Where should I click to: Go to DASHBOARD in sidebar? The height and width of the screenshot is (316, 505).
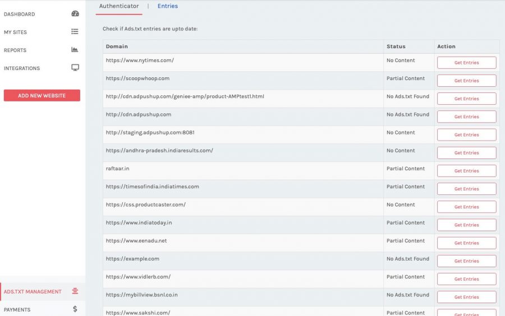tap(19, 14)
